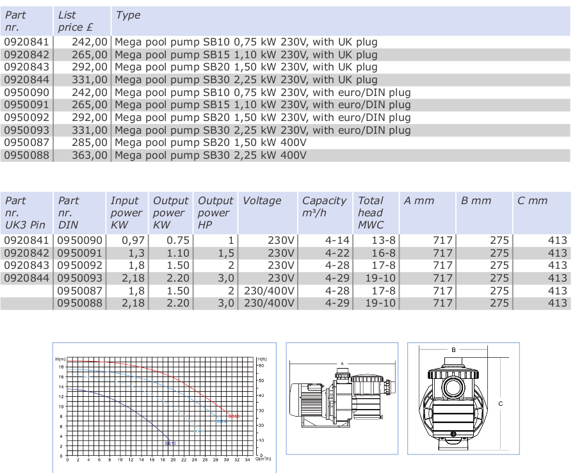Select SB20 euro/DIN plug description
Viewport: 575px width, 473px height.
(263, 118)
